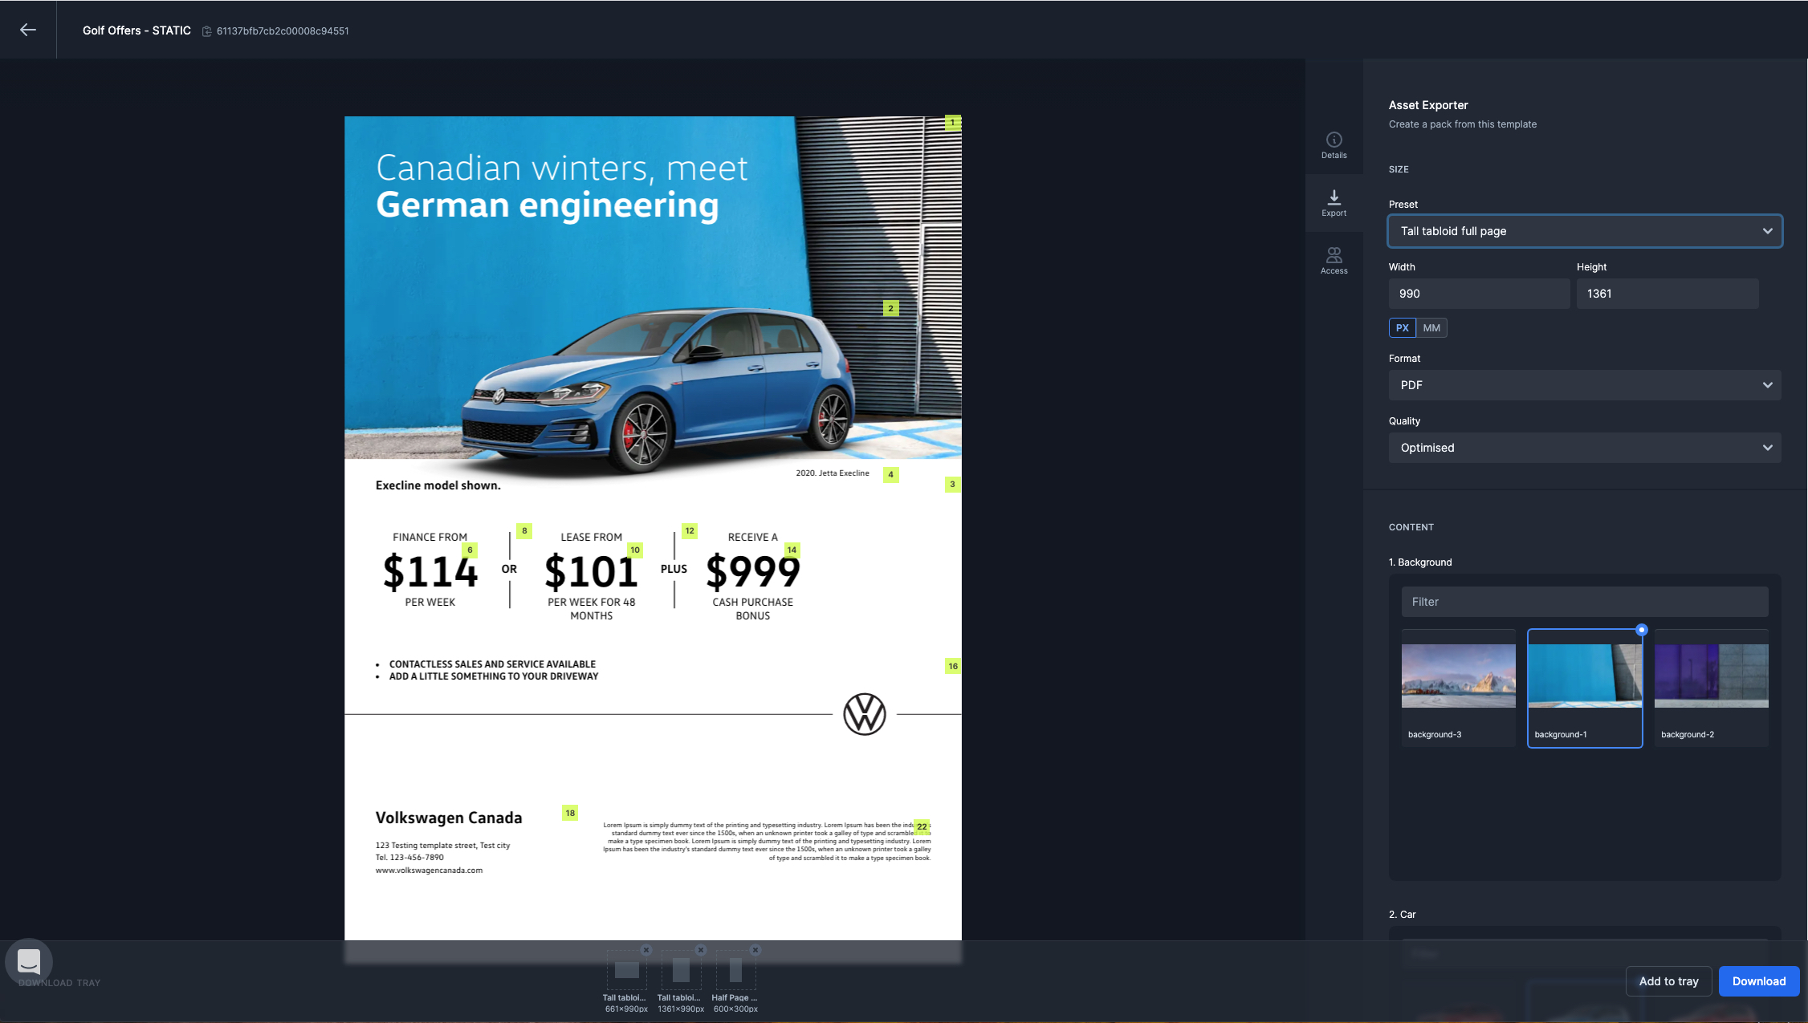The height and width of the screenshot is (1023, 1808).
Task: Switch dimension units to MM
Action: pyautogui.click(x=1432, y=327)
